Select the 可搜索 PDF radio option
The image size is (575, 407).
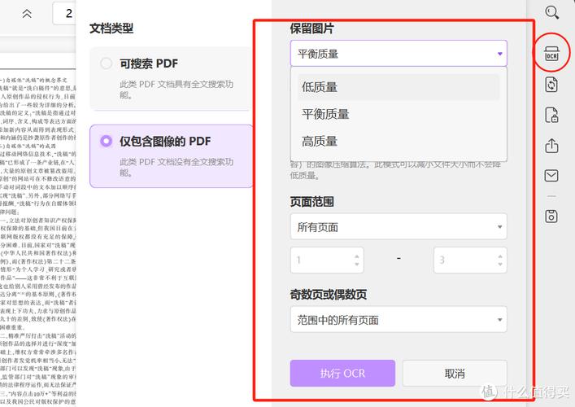(107, 63)
